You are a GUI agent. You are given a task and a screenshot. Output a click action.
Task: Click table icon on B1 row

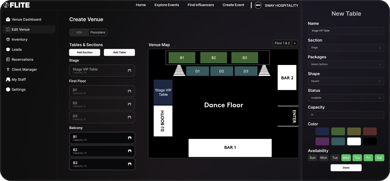[x=129, y=138]
